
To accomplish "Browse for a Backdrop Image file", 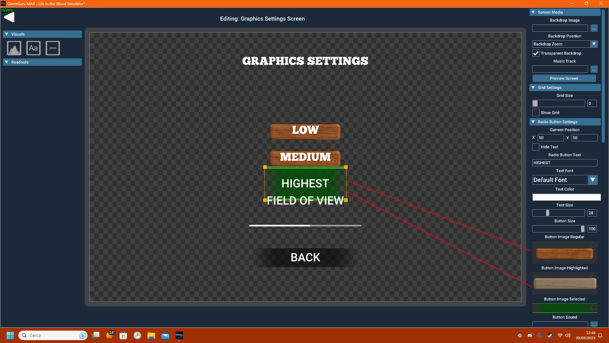I will 594,28.
